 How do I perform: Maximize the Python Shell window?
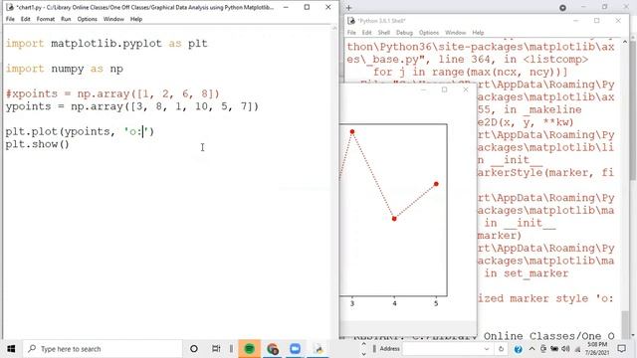click(x=597, y=21)
